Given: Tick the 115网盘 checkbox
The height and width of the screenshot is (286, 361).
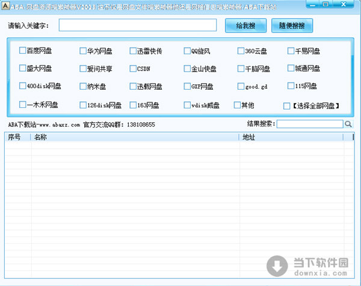Looking at the screenshot, I should point(291,85).
